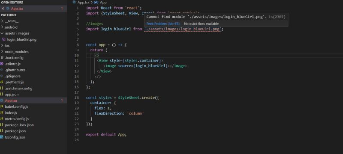This screenshot has height=154, width=343.
Task: Open the .gitattributes file
Action: (x=15, y=70)
